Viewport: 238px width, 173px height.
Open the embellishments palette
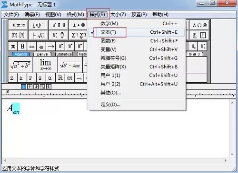pos(59,25)
